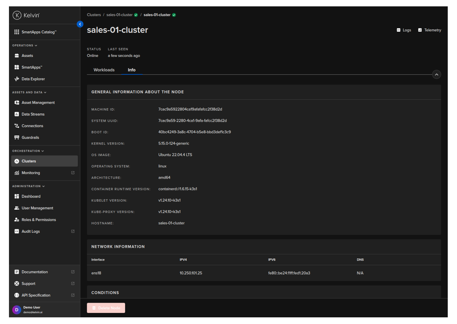The image size is (457, 324).
Task: Open external link icon next to Monitoring
Action: tap(73, 173)
